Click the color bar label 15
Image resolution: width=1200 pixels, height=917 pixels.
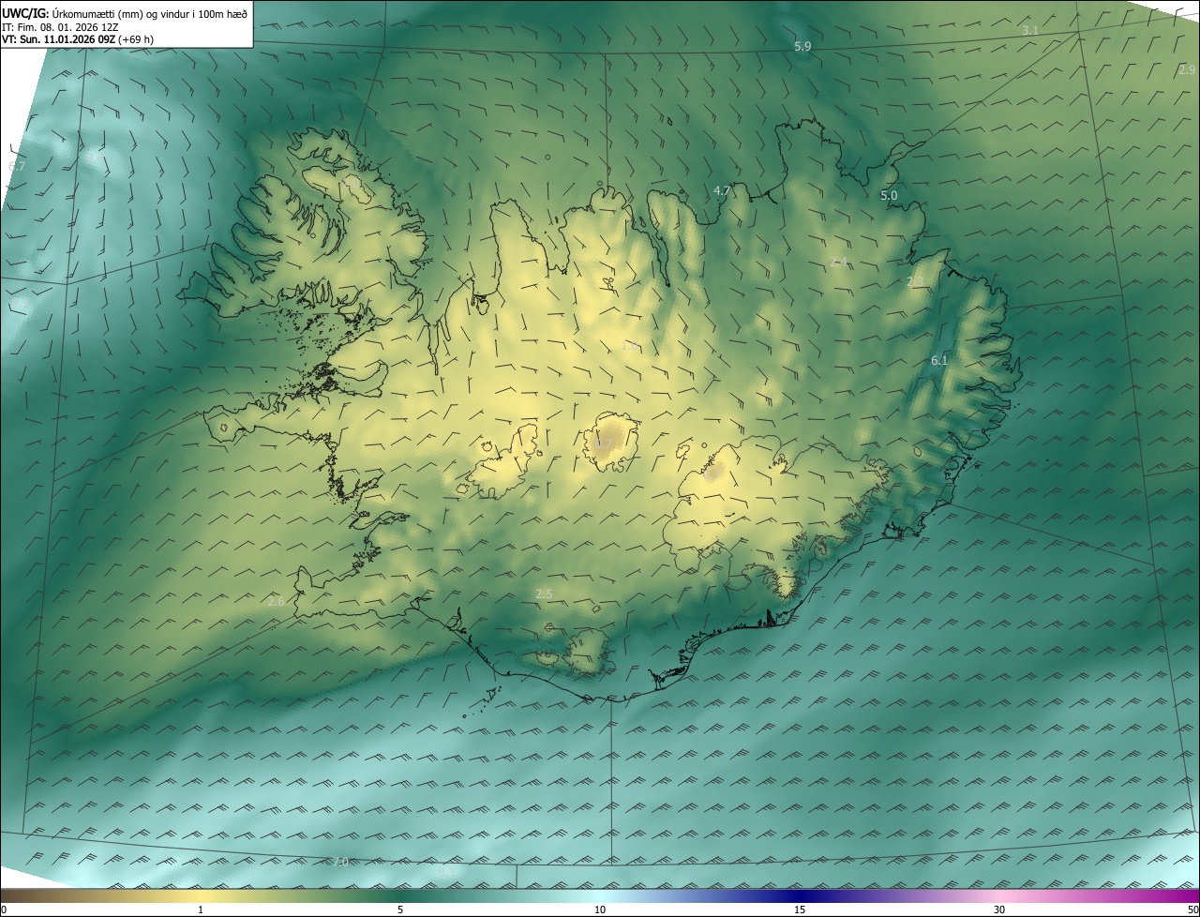[800, 909]
